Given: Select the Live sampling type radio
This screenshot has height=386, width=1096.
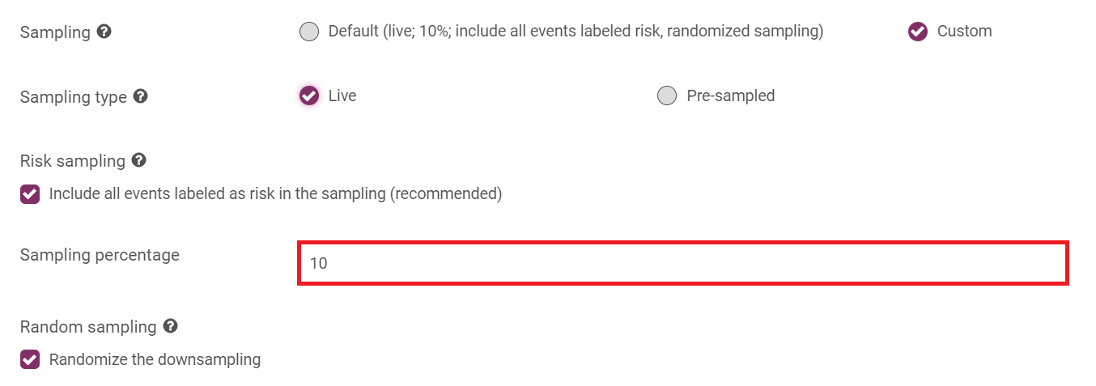Looking at the screenshot, I should pyautogui.click(x=309, y=95).
